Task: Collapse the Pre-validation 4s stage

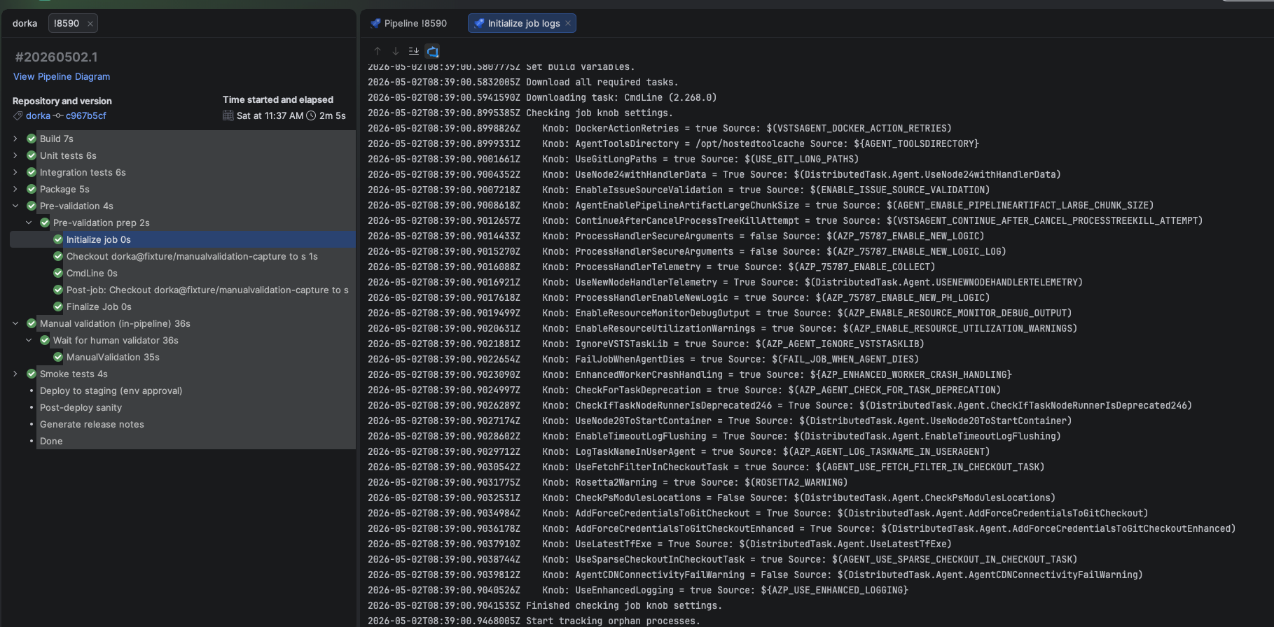Action: point(15,206)
